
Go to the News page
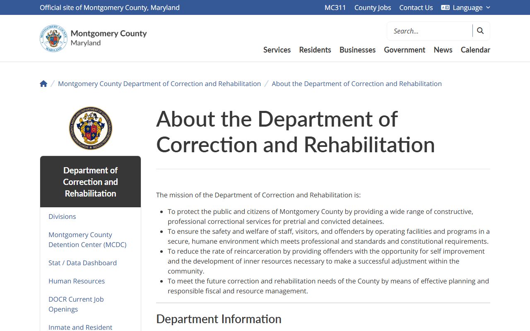pyautogui.click(x=443, y=50)
